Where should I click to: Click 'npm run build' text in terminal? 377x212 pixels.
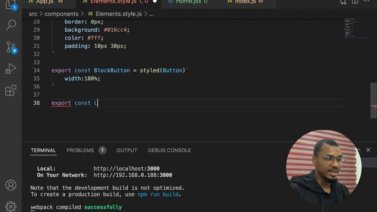tap(158, 194)
